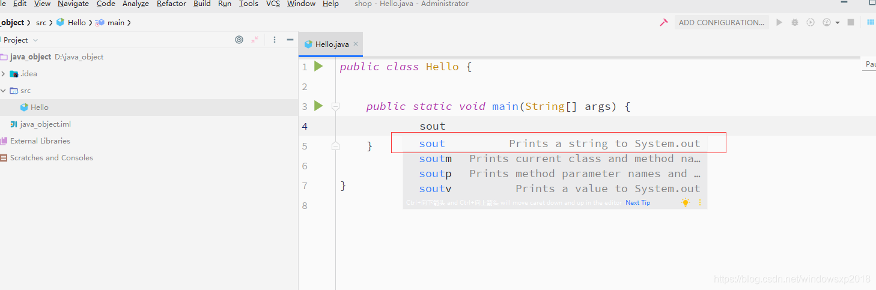Viewport: 876px width, 290px height.
Task: Open the VCS menu
Action: pyautogui.click(x=273, y=4)
